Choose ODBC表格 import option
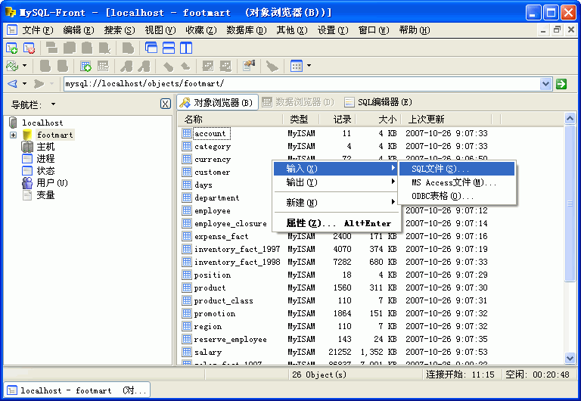The height and width of the screenshot is (401, 581). pos(457,196)
